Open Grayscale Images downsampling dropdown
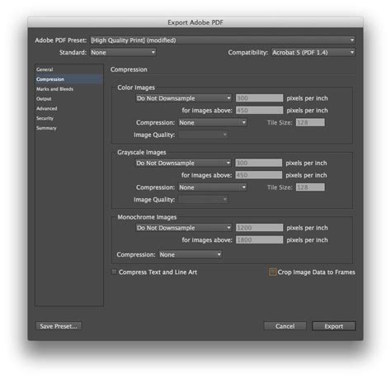This screenshot has width=391, height=379. pos(183,163)
